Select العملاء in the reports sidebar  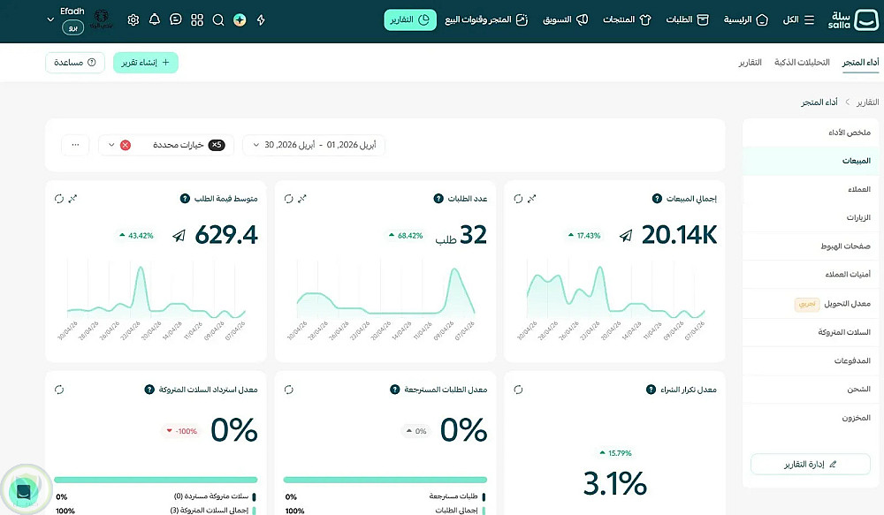coord(858,189)
